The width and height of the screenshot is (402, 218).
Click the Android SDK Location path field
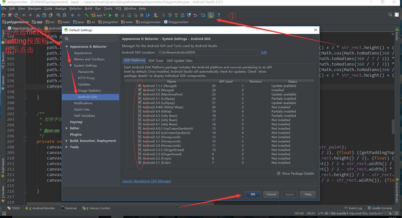point(208,52)
